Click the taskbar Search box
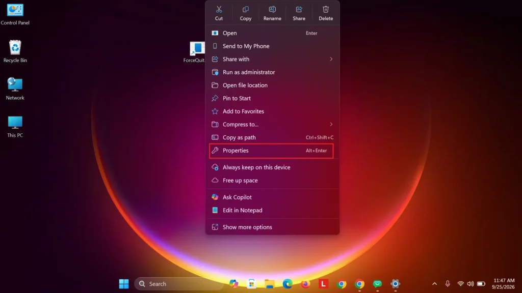This screenshot has width=522, height=293. (179, 284)
